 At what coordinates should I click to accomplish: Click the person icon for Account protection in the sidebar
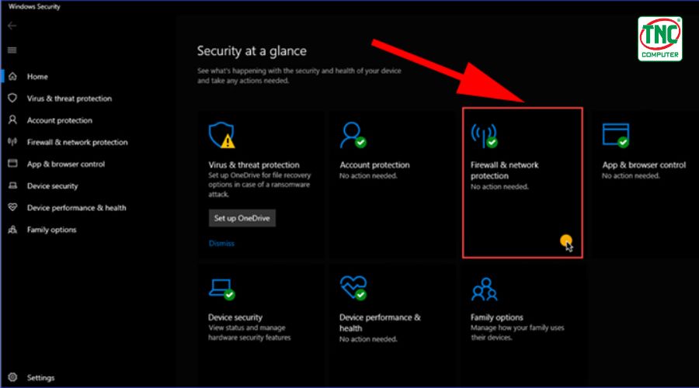tap(12, 120)
